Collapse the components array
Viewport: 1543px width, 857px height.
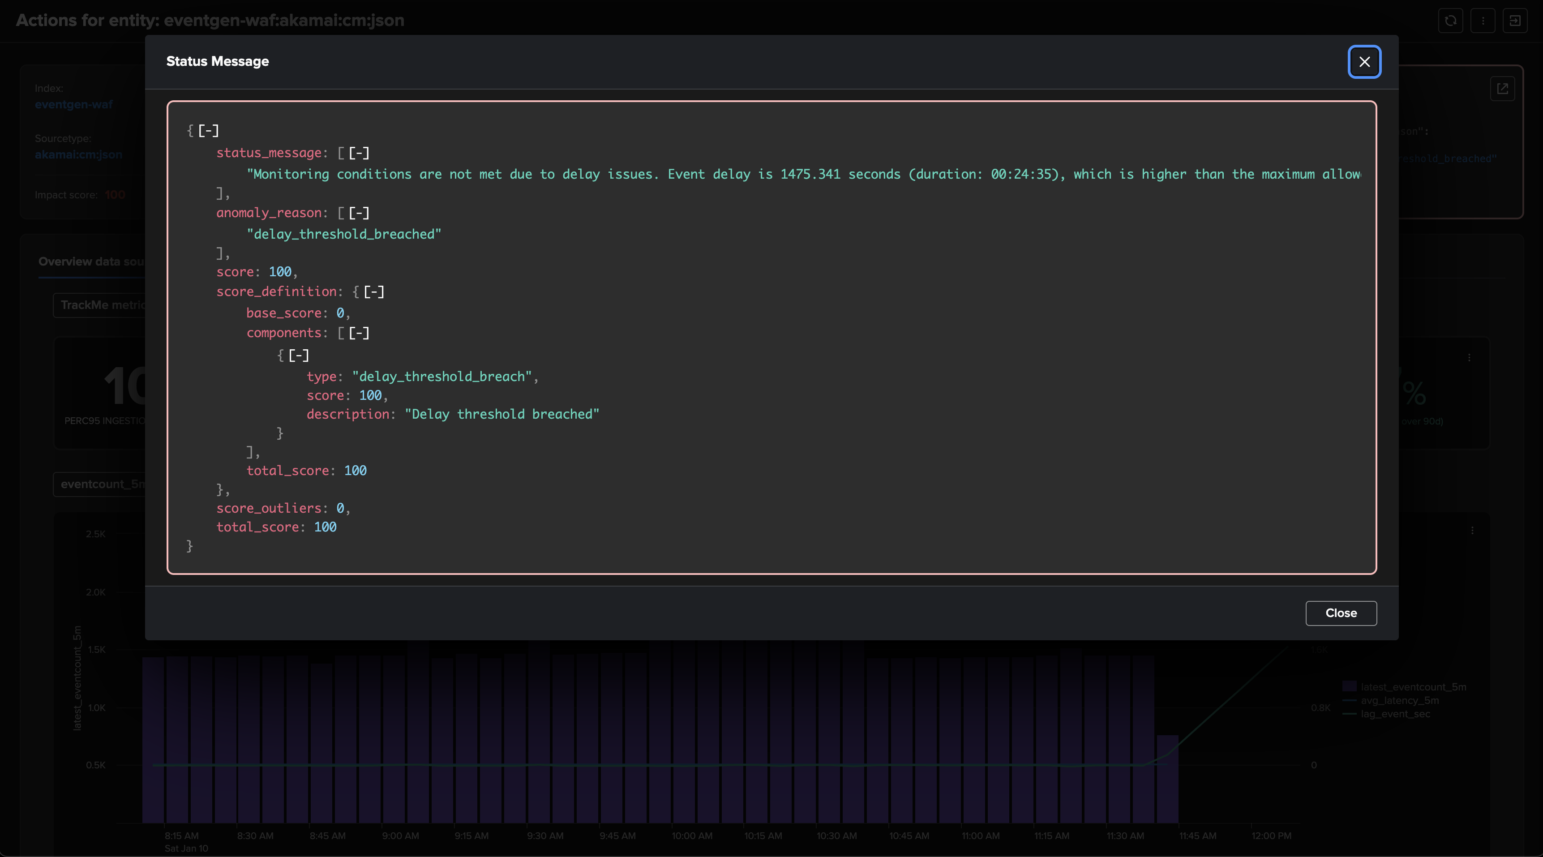click(360, 333)
